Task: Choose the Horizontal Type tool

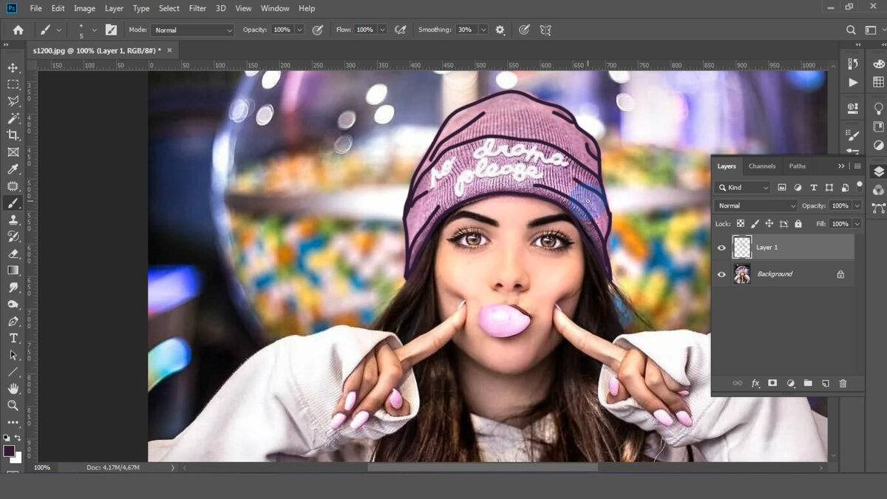Action: click(x=13, y=338)
